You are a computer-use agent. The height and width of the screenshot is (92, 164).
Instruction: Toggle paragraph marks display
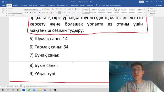click(79, 9)
